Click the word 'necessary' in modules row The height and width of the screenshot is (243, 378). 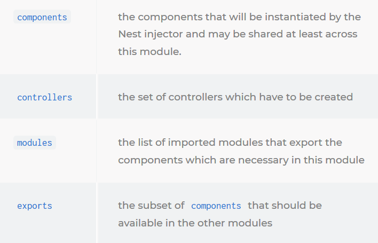click(263, 161)
